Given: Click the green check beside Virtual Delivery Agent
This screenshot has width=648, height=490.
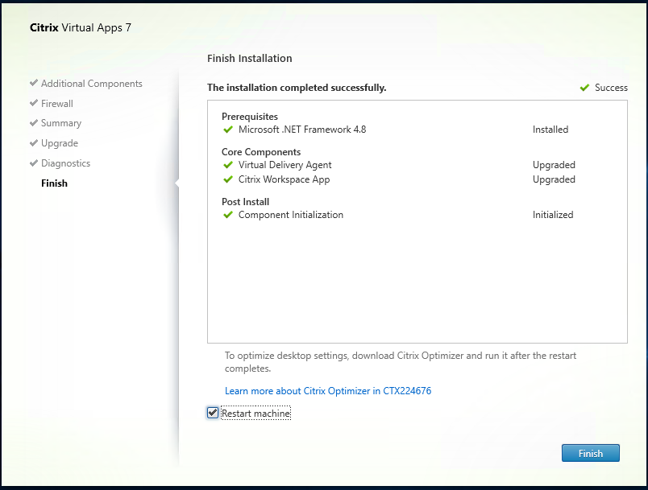Looking at the screenshot, I should [x=228, y=165].
